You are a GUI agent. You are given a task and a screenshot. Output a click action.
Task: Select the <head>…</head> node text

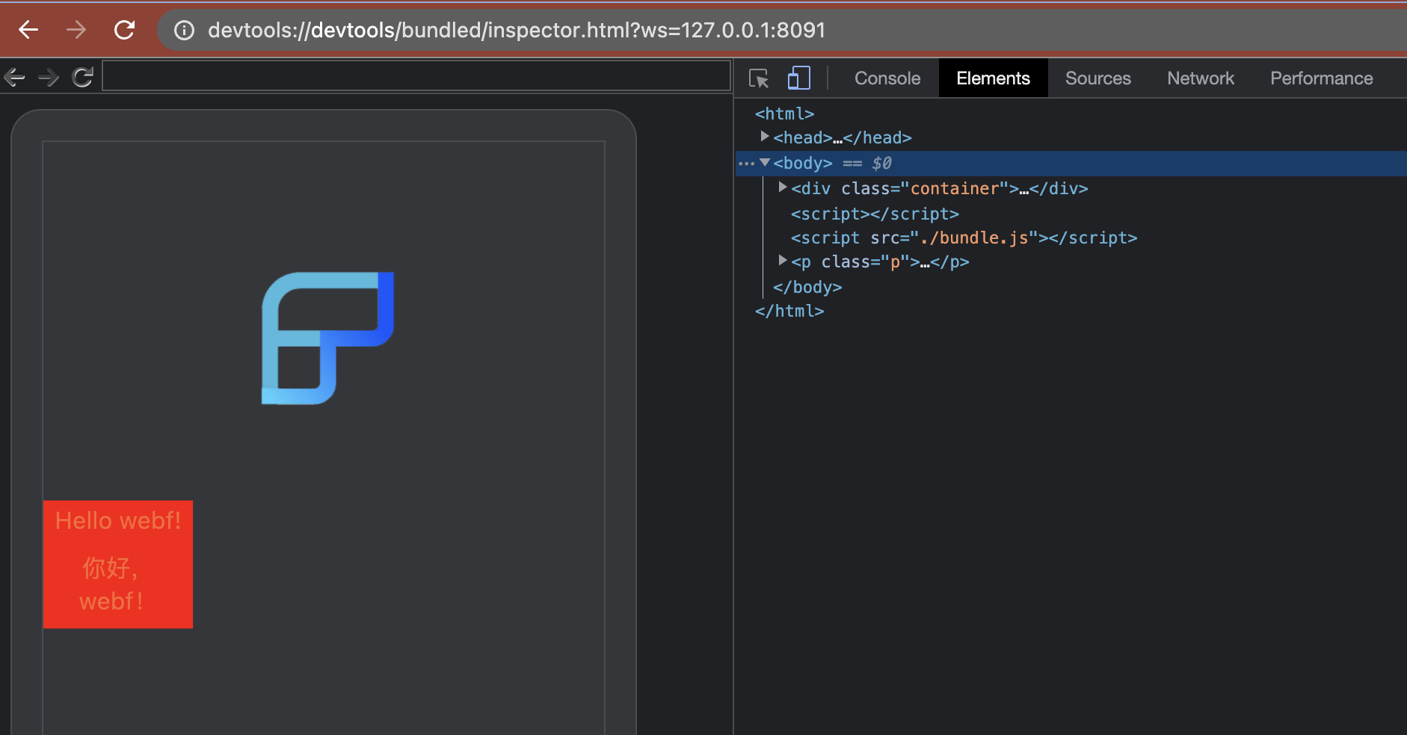point(843,137)
